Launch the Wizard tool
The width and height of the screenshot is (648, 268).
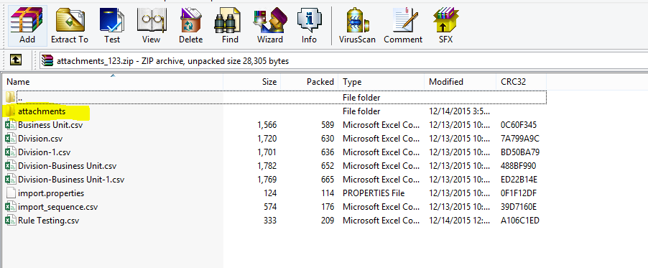270,26
